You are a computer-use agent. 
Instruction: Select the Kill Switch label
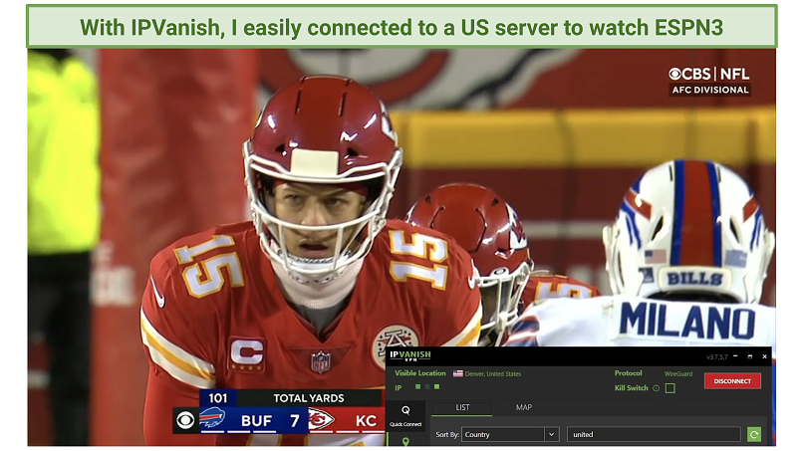click(x=632, y=388)
